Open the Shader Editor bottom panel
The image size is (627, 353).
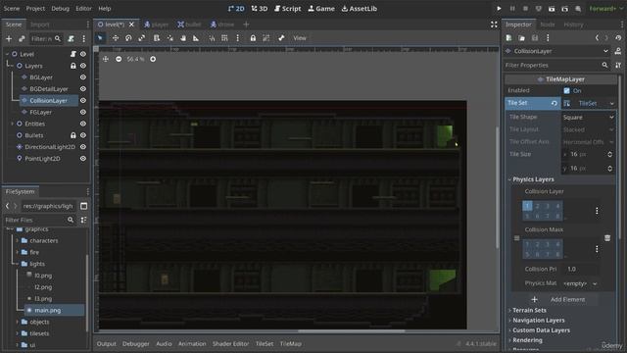(231, 344)
